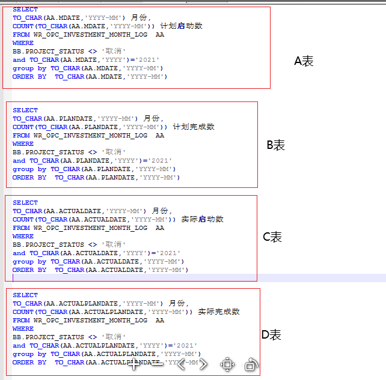Click "group by TO_CHAR(AA.ACTUALPLANDATE,'YYYY-MM')" line
Image resolution: width=386 pixels, height=380 pixels.
point(107,354)
